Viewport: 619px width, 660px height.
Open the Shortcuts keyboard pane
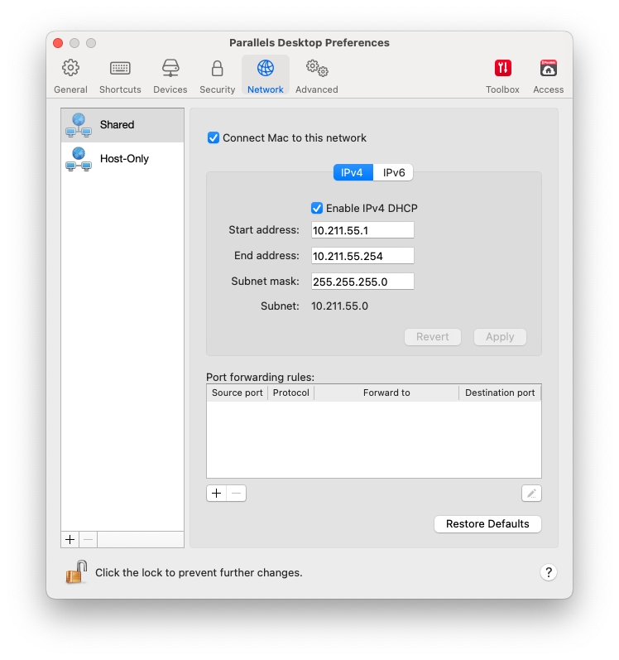[x=120, y=76]
